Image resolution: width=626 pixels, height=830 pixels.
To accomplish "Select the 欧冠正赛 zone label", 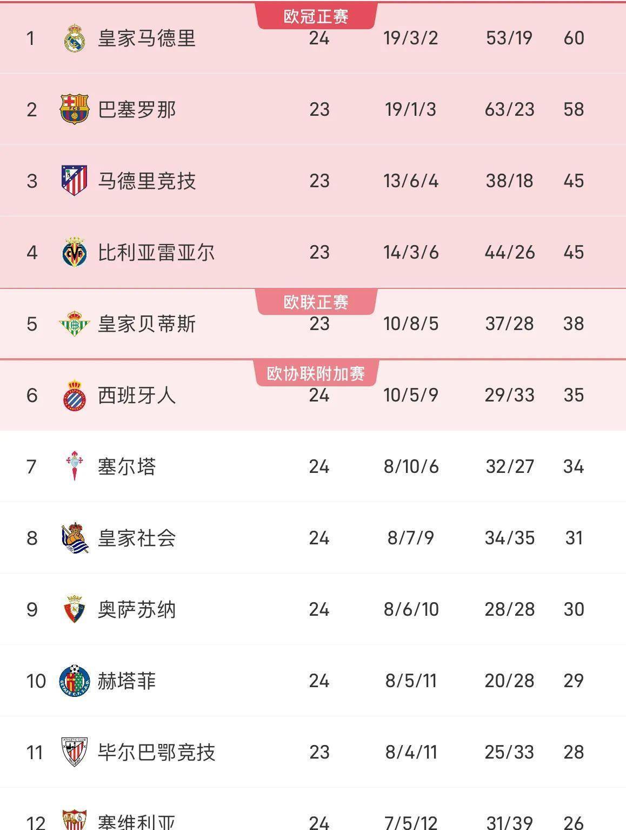I will click(x=316, y=16).
